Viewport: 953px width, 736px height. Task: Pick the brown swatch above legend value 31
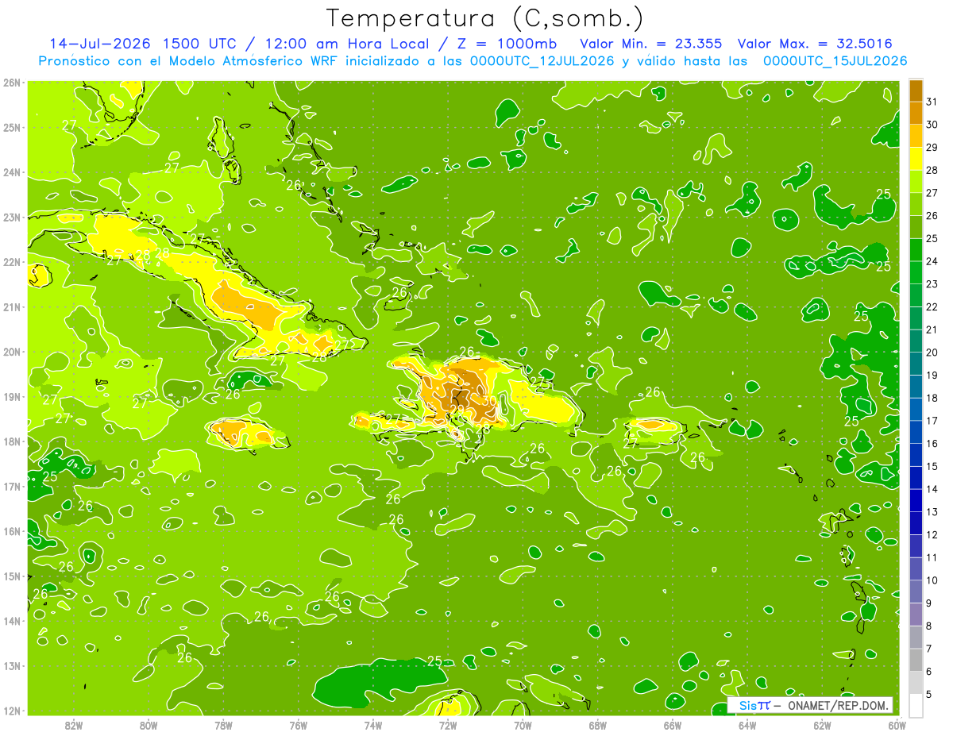click(916, 91)
